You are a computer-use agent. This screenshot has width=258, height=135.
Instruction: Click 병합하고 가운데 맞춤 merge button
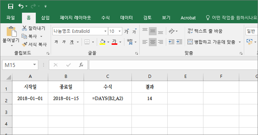[212, 42]
